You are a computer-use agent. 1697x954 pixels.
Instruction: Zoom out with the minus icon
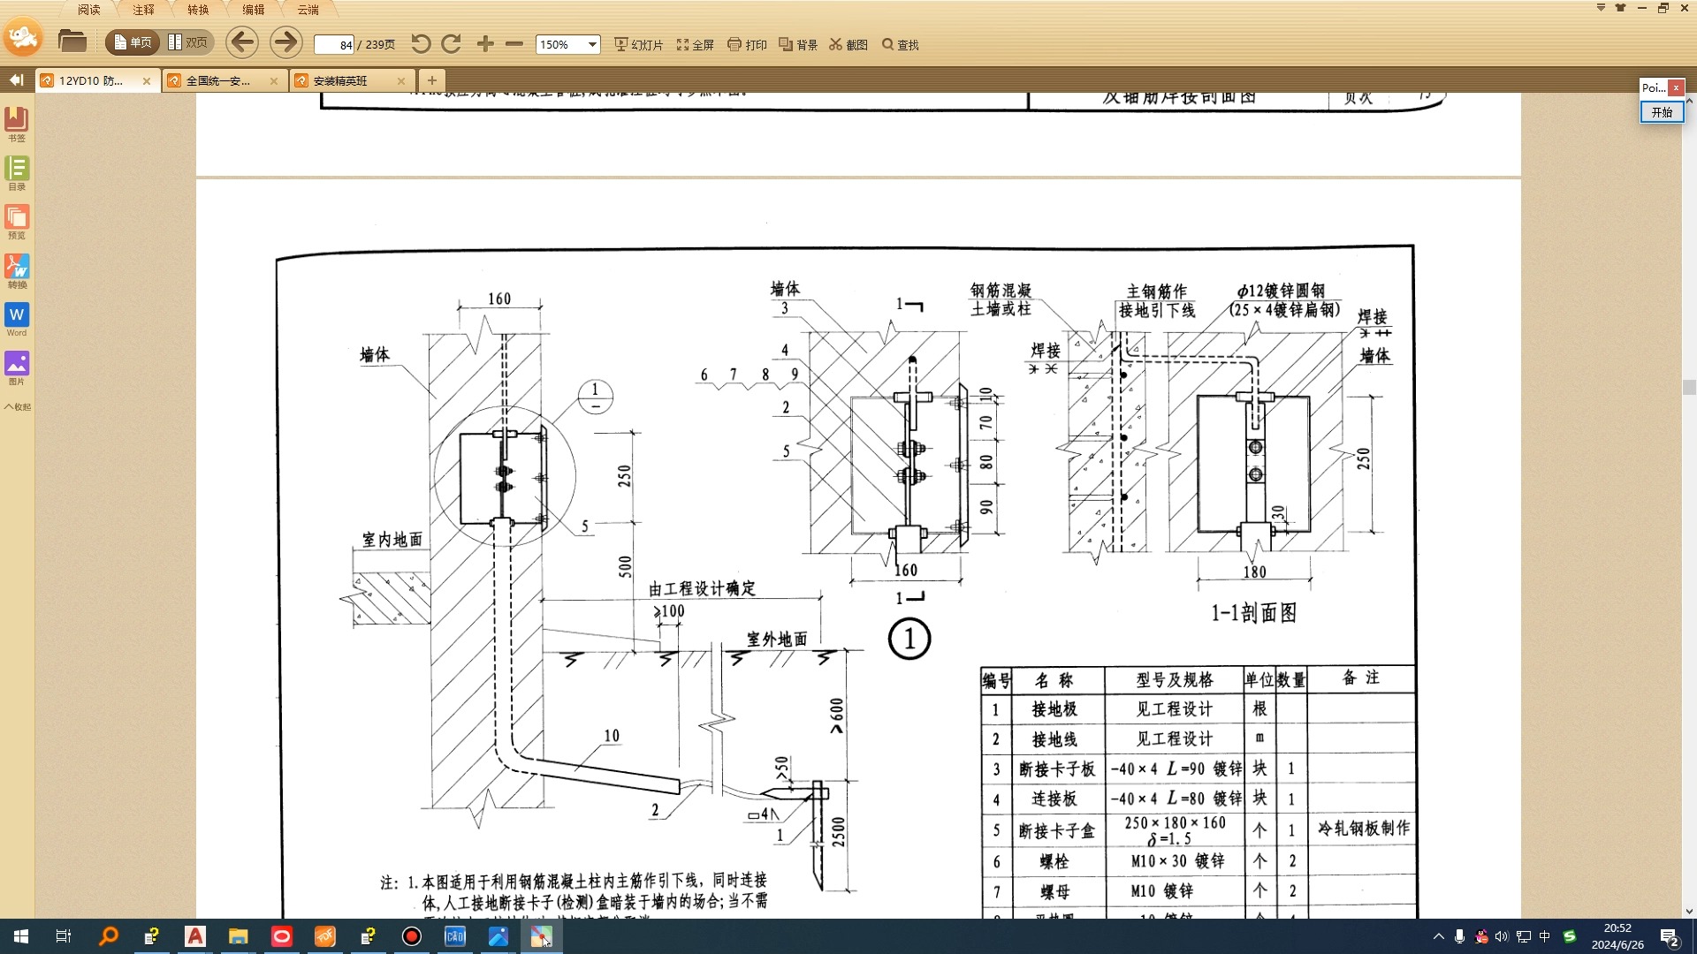(x=514, y=44)
